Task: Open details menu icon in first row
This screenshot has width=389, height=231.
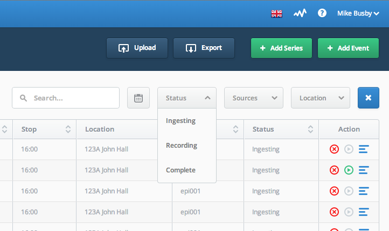Action: coord(364,149)
